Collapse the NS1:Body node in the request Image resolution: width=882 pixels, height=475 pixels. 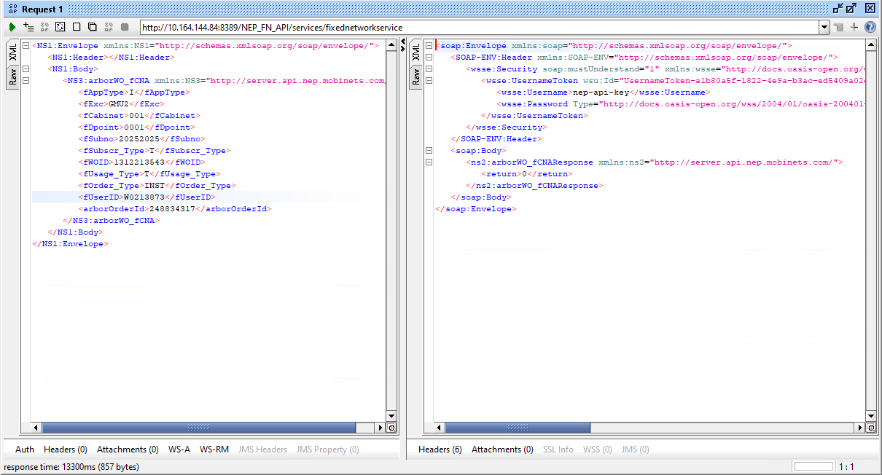(x=26, y=69)
